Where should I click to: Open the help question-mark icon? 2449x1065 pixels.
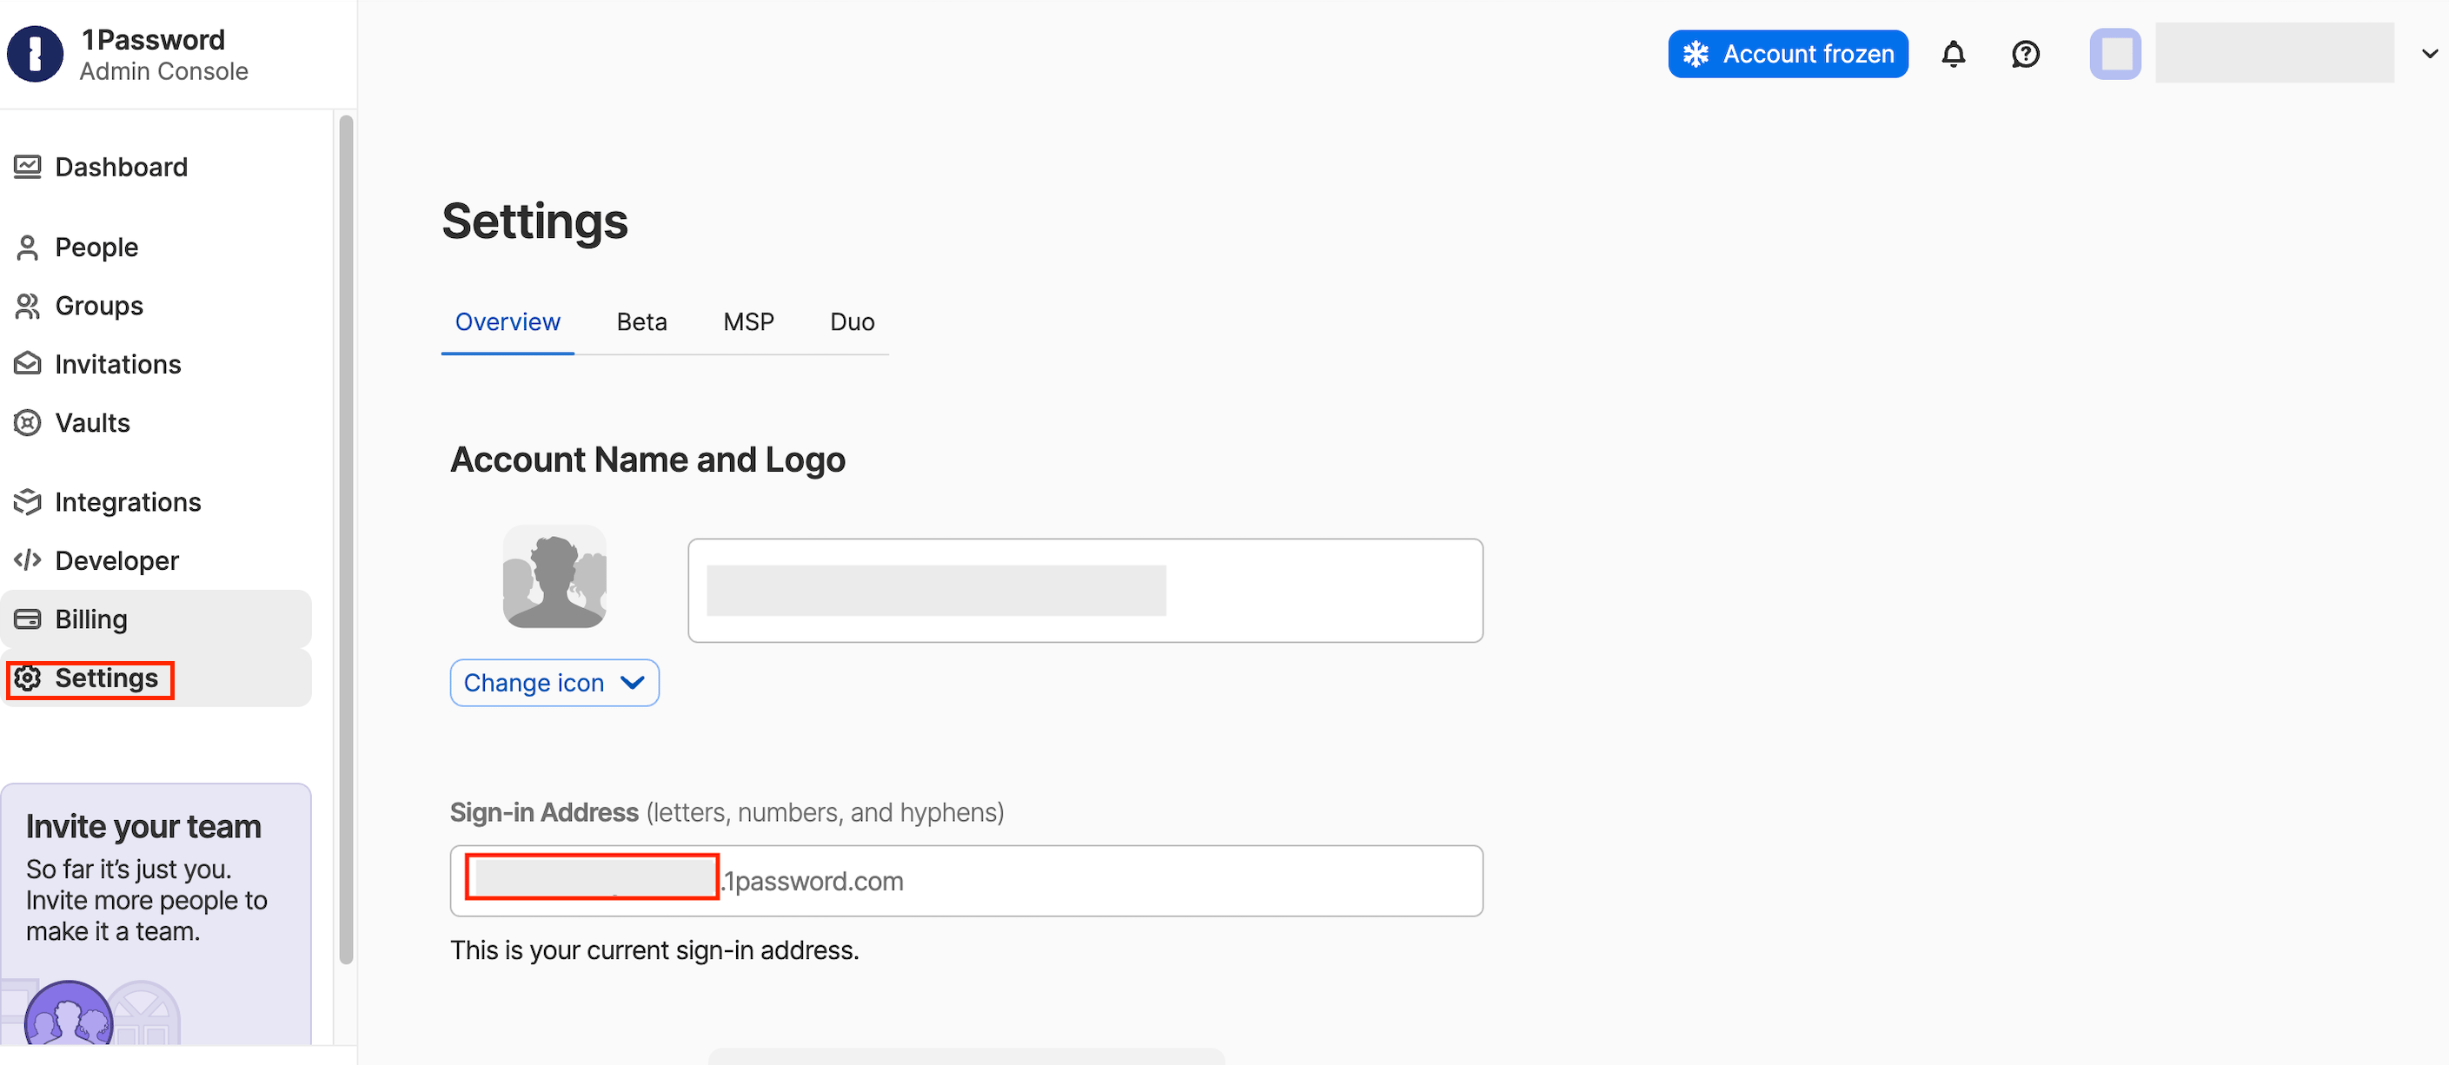[x=2026, y=54]
